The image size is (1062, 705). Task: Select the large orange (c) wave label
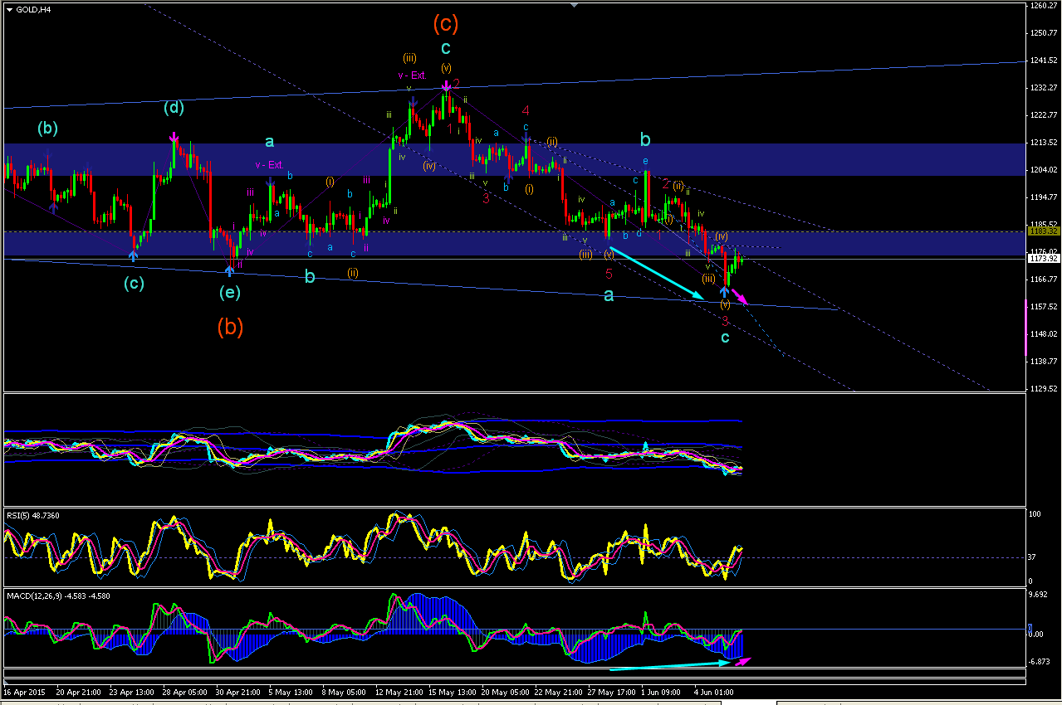pos(445,25)
